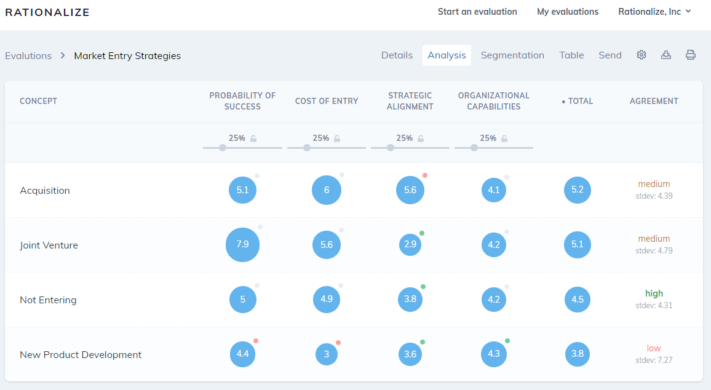Click the green dot on Joint Venture 2.9
This screenshot has width=711, height=390.
click(422, 233)
